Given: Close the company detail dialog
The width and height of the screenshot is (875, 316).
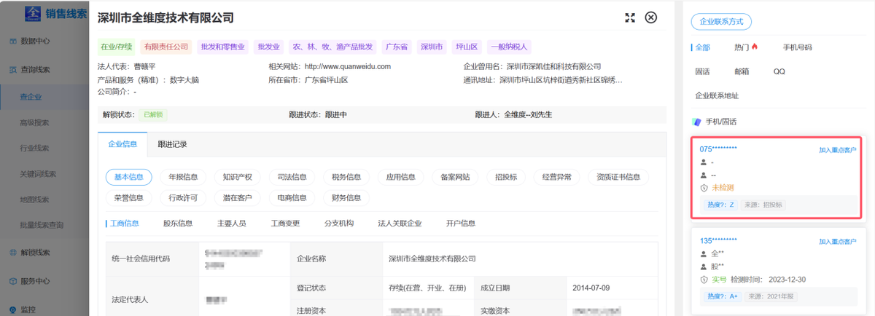Looking at the screenshot, I should coord(651,17).
